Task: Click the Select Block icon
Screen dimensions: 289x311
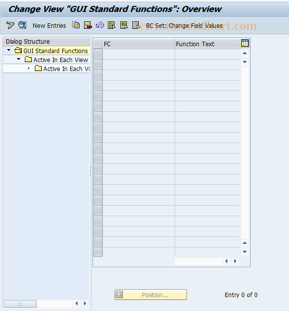Action: [x=124, y=25]
